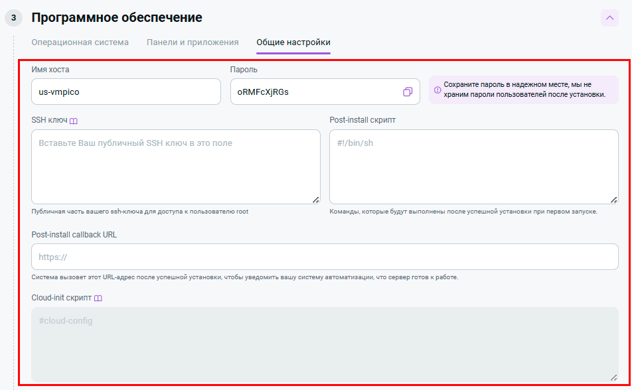Click the Программное обеспечение section heading
Screen dimensions: 632x390
117,18
